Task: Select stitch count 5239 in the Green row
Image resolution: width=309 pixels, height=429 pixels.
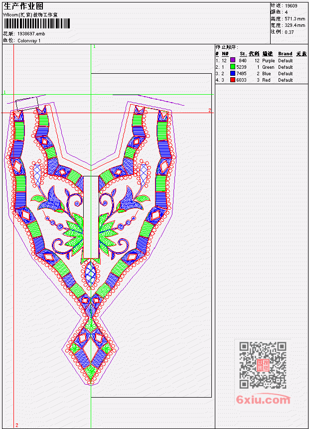Action: click(x=241, y=67)
